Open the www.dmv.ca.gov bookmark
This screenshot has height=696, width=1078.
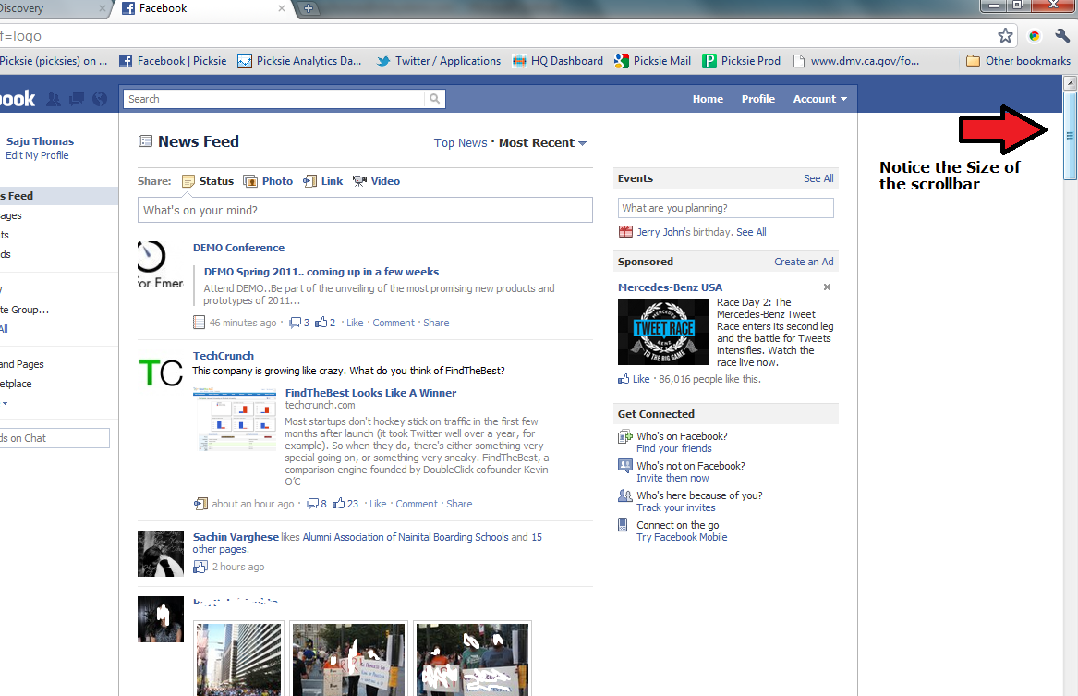tap(856, 61)
